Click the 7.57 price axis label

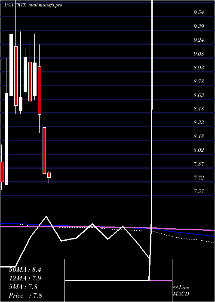click(x=199, y=191)
